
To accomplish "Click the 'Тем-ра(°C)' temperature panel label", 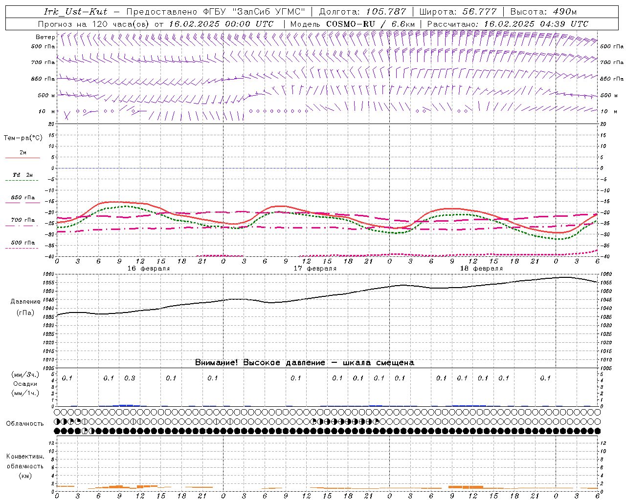I will pyautogui.click(x=23, y=138).
